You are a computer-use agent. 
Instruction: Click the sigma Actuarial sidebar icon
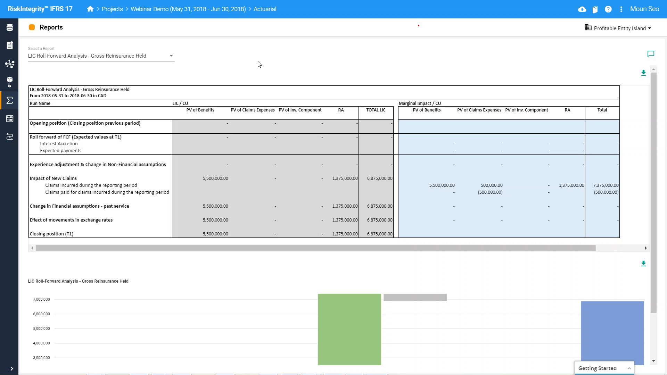point(10,100)
